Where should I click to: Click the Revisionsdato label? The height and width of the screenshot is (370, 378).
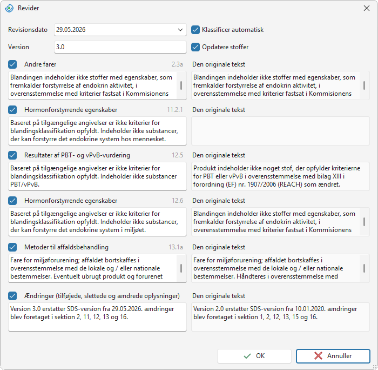coord(28,30)
